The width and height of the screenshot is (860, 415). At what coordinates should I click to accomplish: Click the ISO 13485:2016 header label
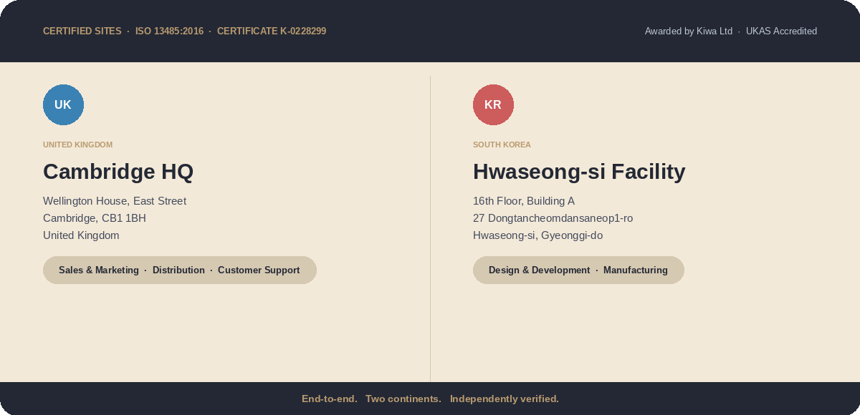pyautogui.click(x=169, y=31)
